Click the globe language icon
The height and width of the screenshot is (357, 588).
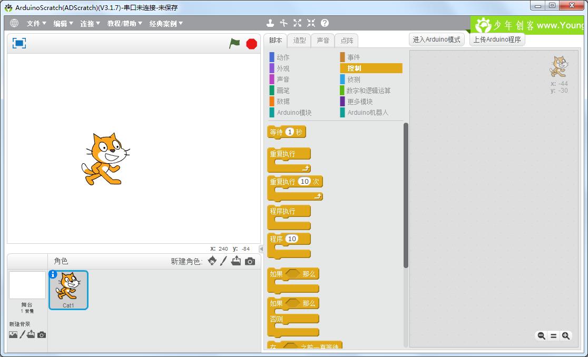14,23
